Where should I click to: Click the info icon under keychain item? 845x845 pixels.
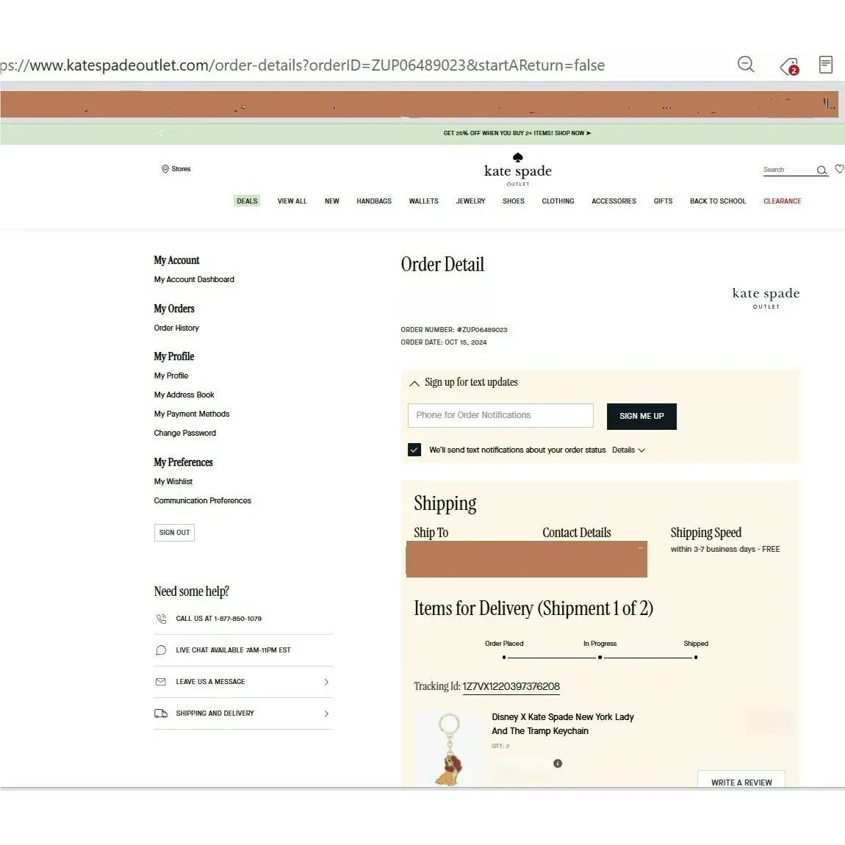[x=558, y=763]
